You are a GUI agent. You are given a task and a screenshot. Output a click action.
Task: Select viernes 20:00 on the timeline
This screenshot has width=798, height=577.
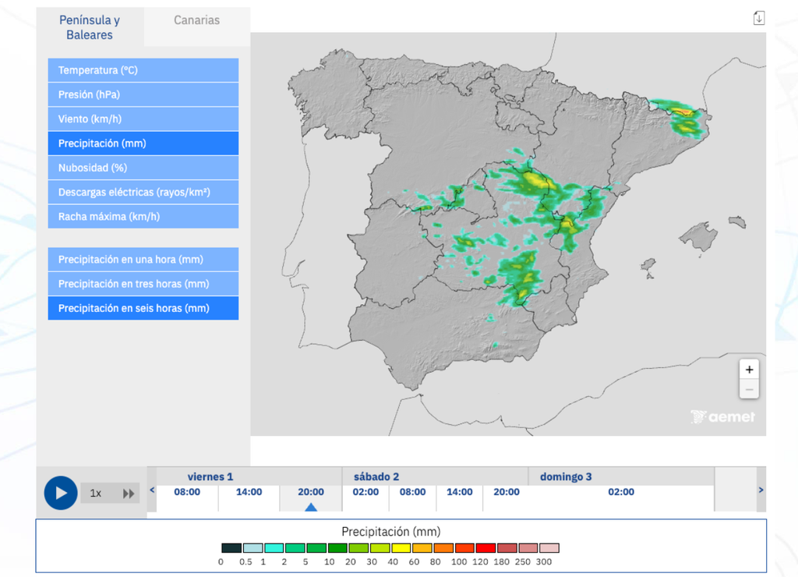pyautogui.click(x=311, y=492)
